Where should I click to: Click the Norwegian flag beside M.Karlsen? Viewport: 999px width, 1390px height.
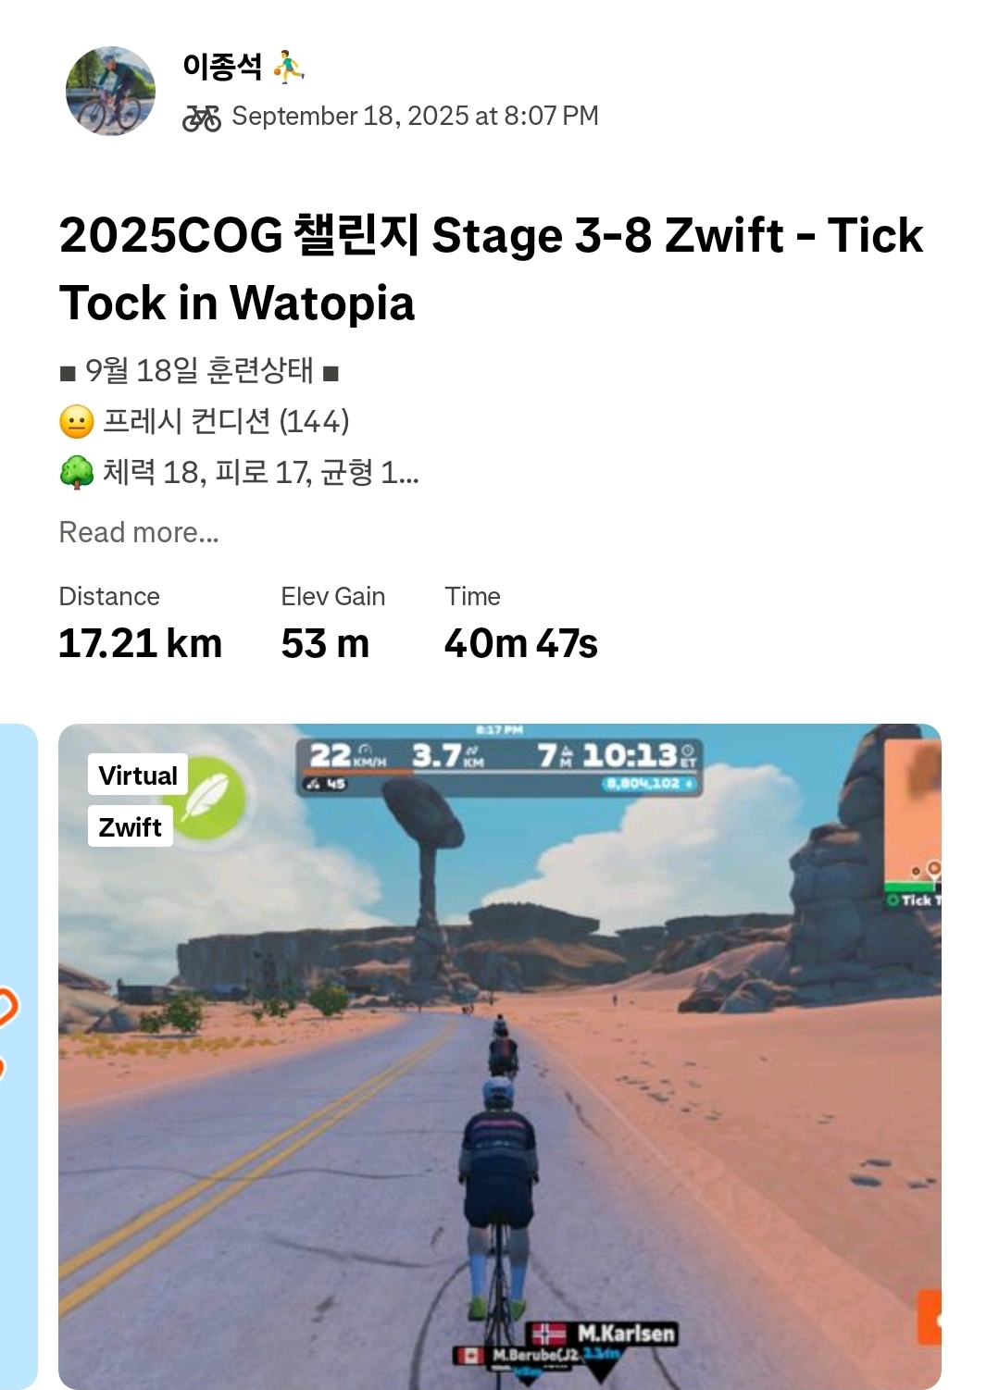click(x=548, y=1334)
